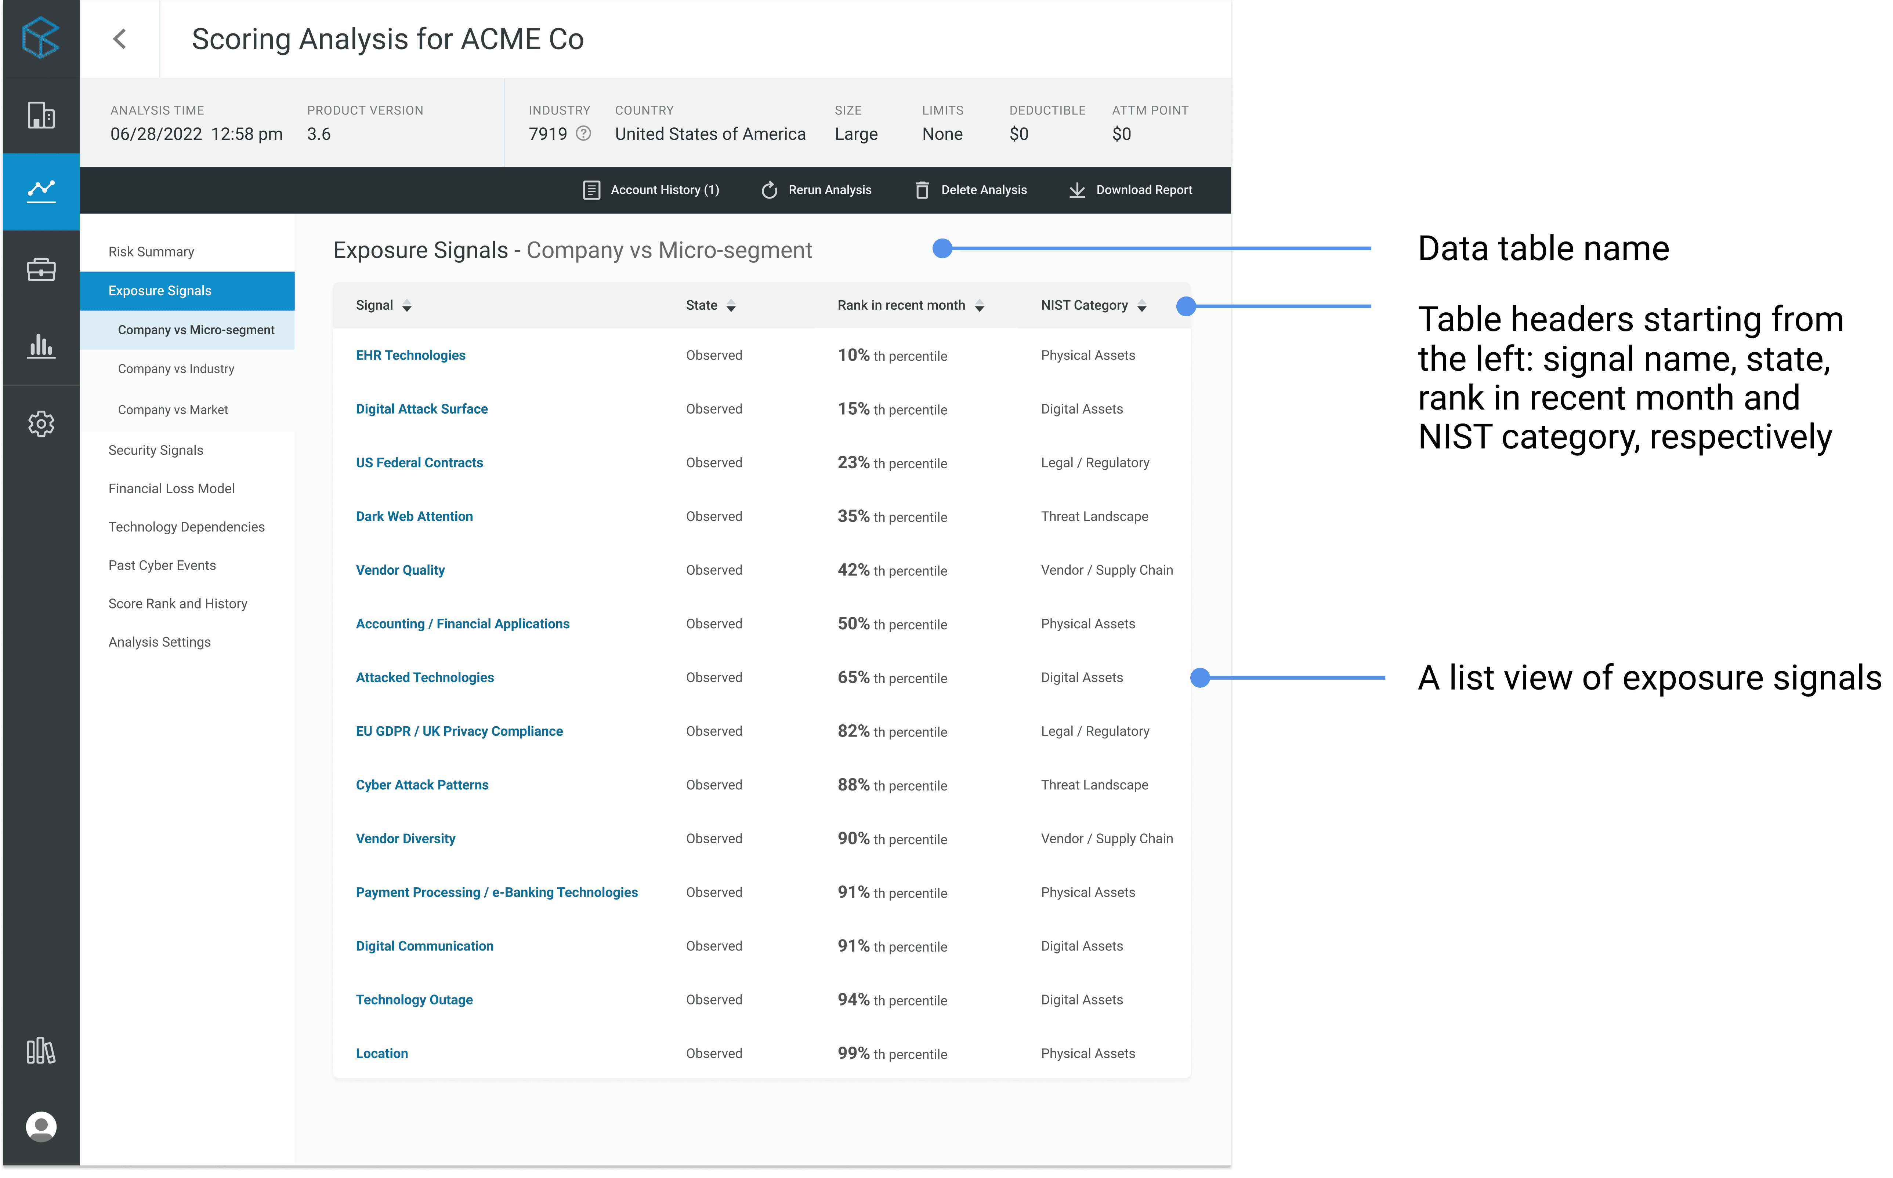Image resolution: width=1893 pixels, height=1178 pixels.
Task: Click the 99% th percentile rank value
Action: click(892, 1054)
